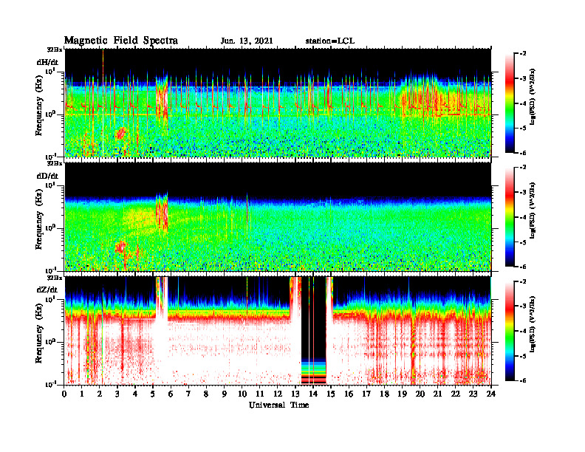Click hour 19 on the Universal Time axis
Viewport: 585px width, 452px height.
(402, 394)
